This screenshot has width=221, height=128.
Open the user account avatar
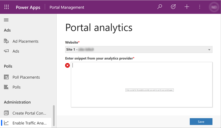point(213,7)
